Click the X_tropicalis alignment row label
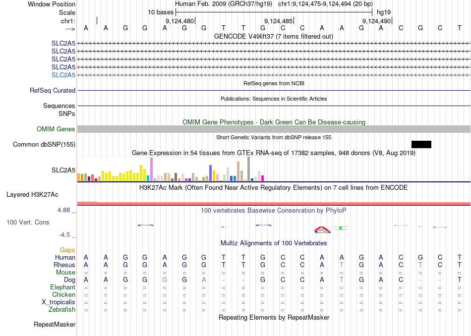Screen dimensions: 471x336 (x=59, y=302)
